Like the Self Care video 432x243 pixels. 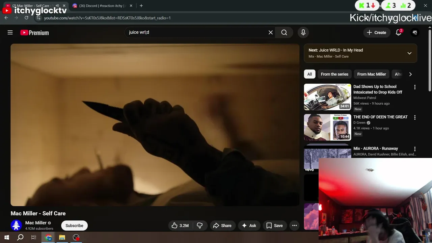point(180,225)
